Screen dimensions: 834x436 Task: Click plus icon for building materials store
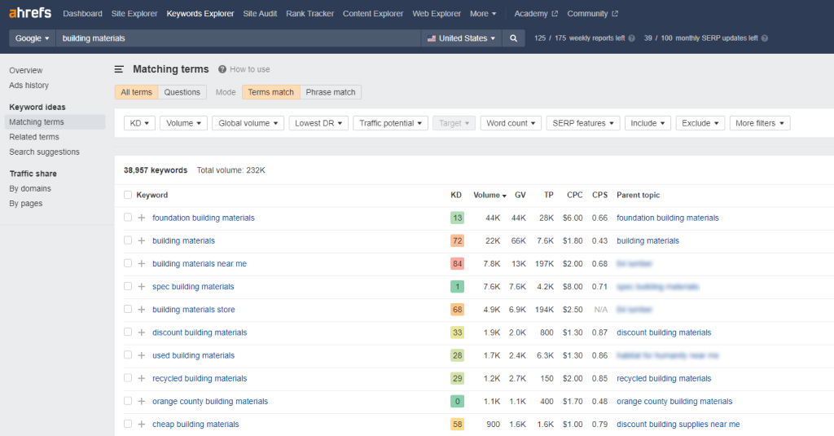click(x=142, y=310)
